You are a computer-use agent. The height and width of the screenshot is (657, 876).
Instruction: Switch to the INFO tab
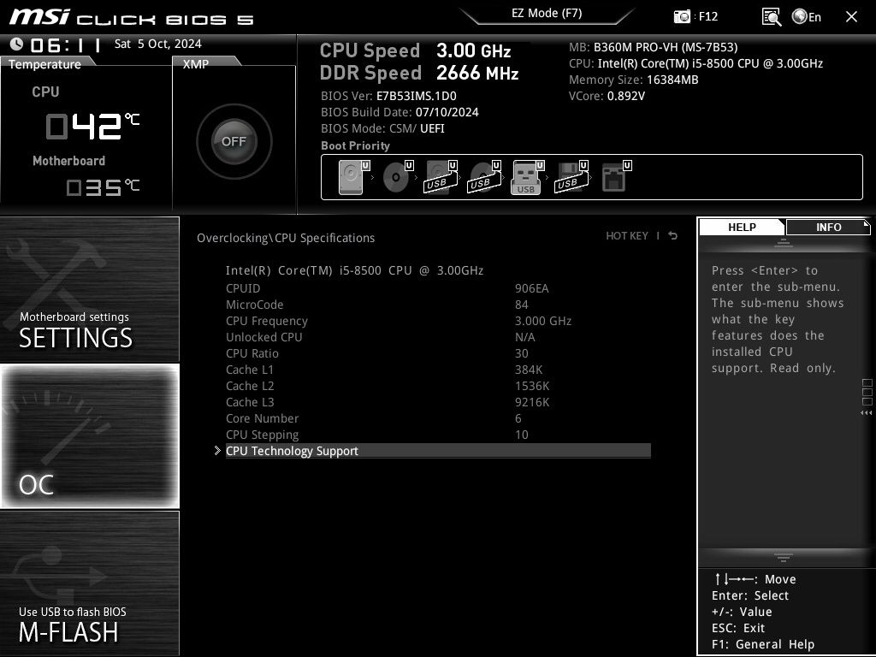828,227
